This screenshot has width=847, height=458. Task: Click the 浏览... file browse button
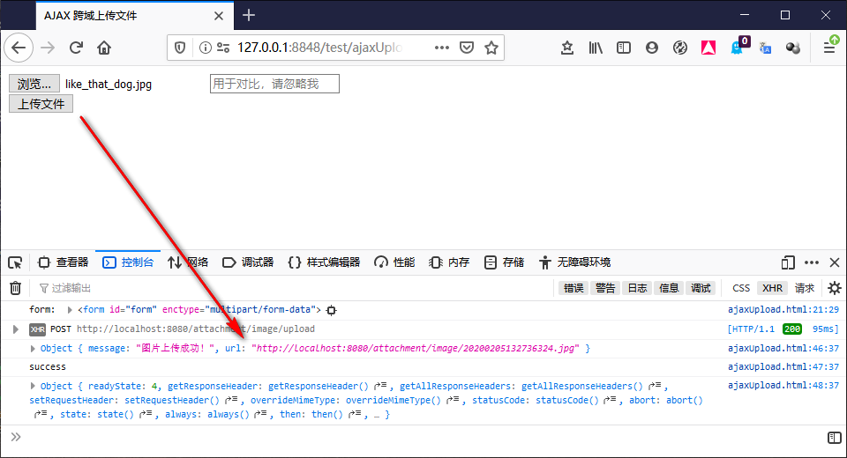coord(34,85)
